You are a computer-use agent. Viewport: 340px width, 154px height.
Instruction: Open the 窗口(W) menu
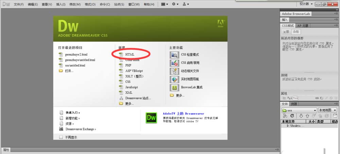click(x=134, y=4)
